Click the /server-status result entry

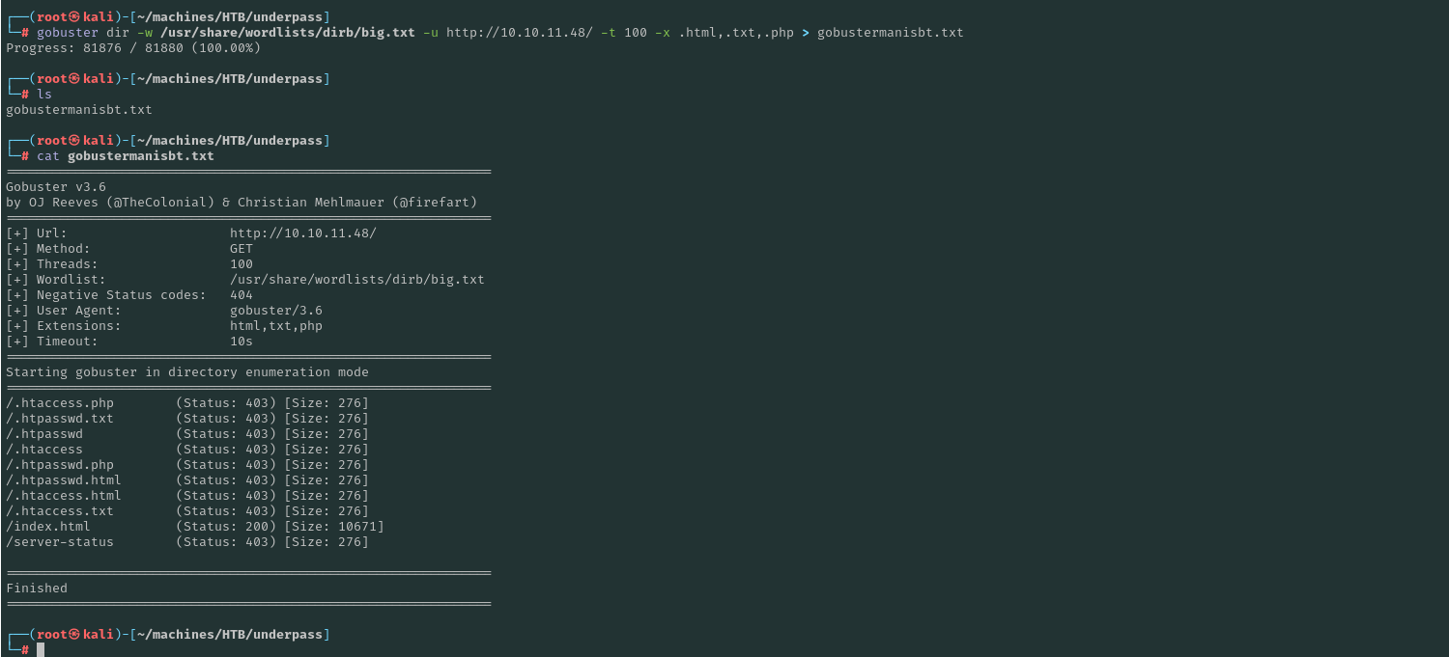coord(60,542)
